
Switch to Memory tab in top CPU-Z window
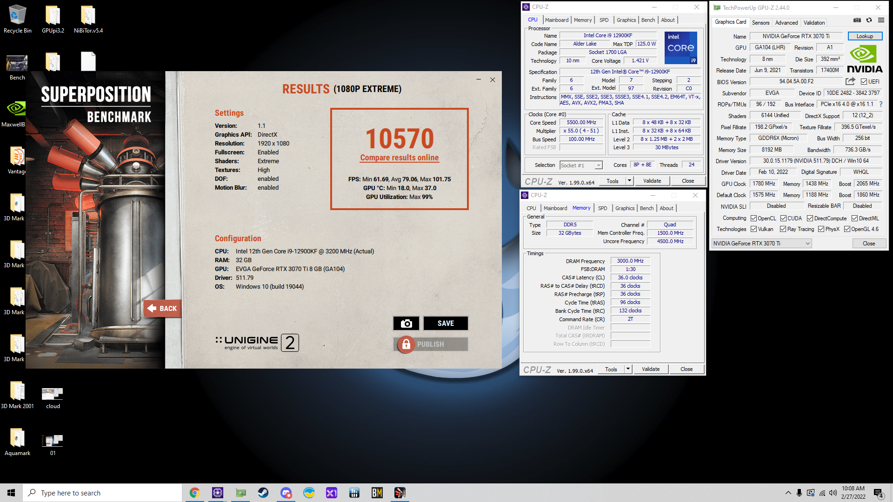[583, 20]
